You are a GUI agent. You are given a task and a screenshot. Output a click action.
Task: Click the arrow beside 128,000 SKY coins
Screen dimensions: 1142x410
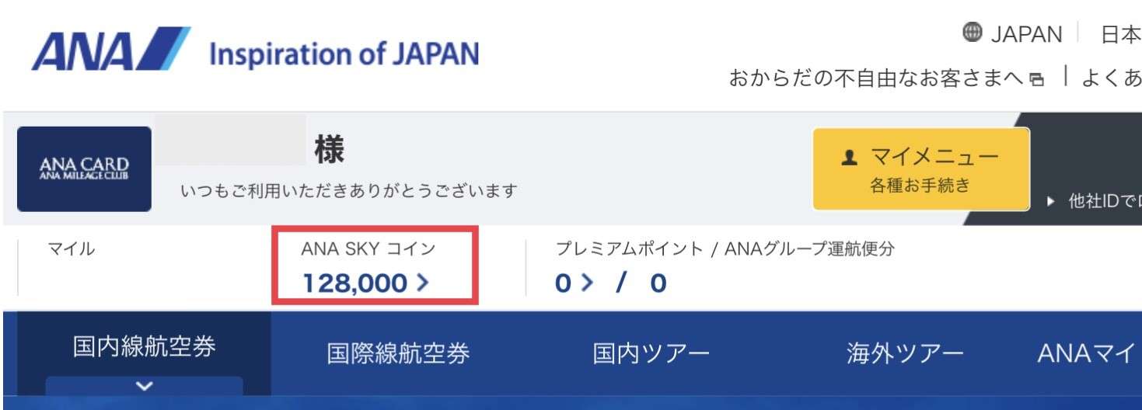pyautogui.click(x=422, y=283)
